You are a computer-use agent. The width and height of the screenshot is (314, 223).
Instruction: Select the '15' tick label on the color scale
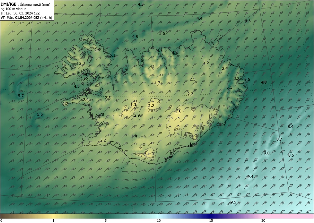click(211, 220)
